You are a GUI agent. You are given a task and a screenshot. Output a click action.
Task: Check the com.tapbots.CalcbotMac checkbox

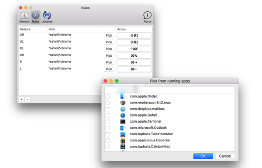click(x=107, y=147)
